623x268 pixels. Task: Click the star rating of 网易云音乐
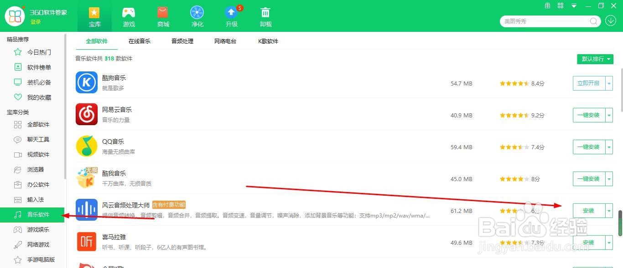[x=514, y=116]
